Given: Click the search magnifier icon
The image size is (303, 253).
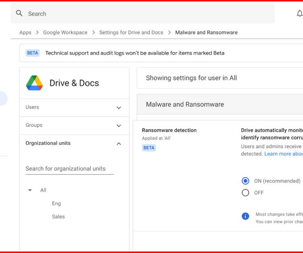Looking at the screenshot, I should pos(19,14).
